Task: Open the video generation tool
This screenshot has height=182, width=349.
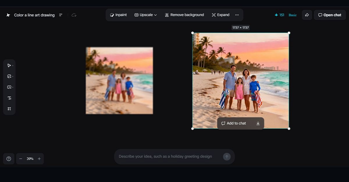Action: coord(9,87)
